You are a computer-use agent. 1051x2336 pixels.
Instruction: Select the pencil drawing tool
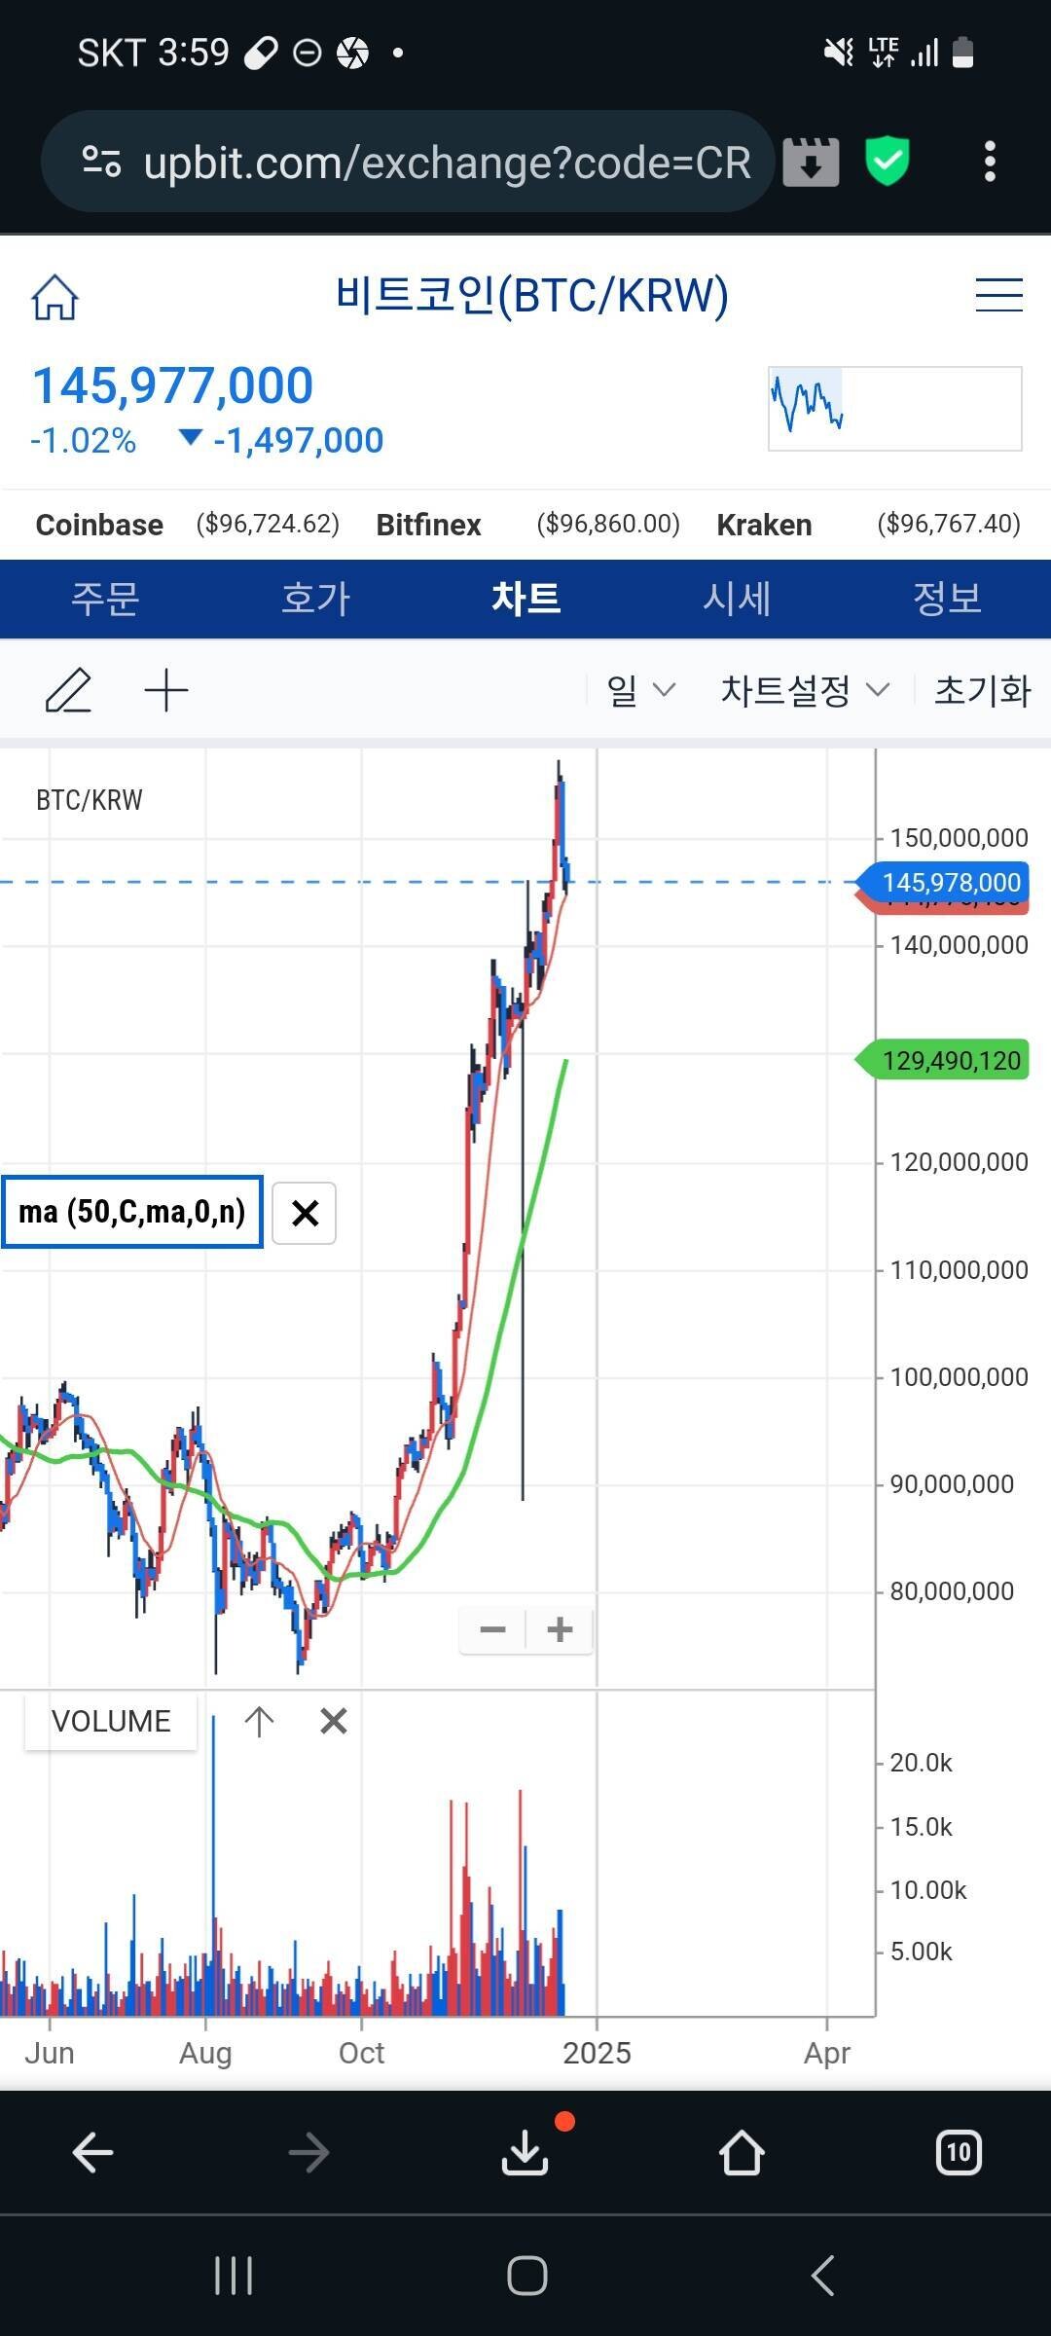[x=69, y=690]
